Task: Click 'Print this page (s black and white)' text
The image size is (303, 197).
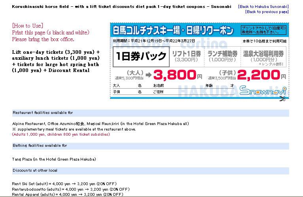Action: click(x=51, y=32)
